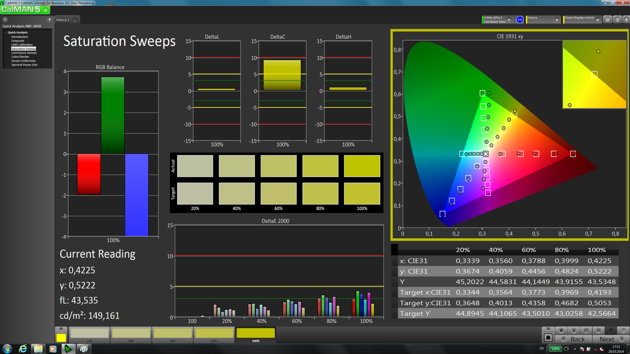The image size is (630, 354).
Task: Expand the Direct Display Control dropdown
Action: 598,20
